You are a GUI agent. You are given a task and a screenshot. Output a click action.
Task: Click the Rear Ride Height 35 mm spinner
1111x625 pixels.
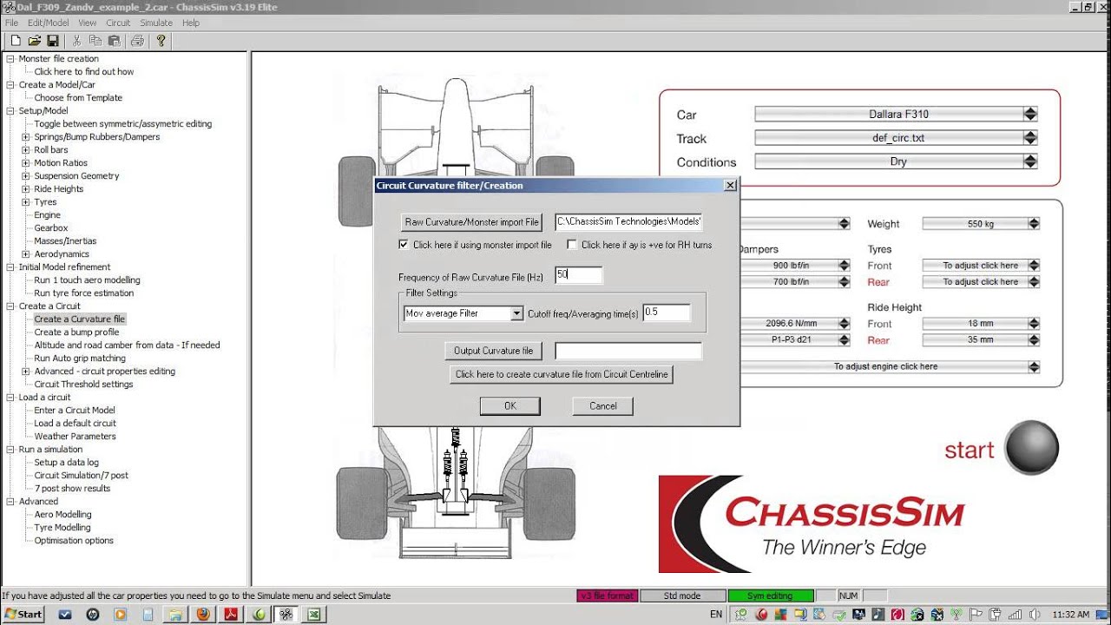coord(1033,340)
